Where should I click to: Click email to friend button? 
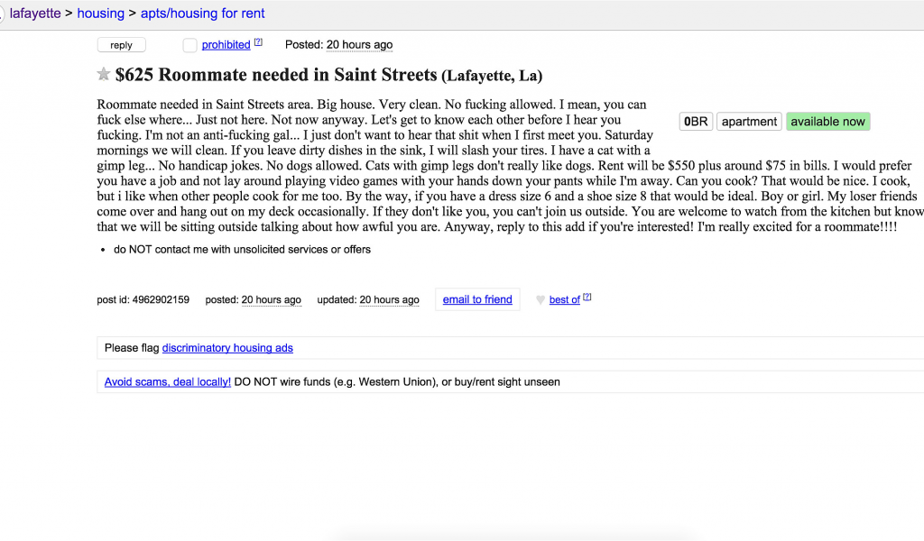tap(477, 299)
